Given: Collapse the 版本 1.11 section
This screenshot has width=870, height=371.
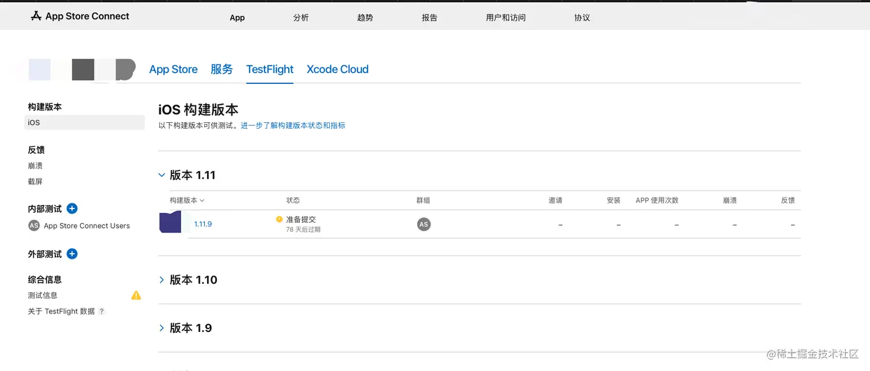Looking at the screenshot, I should coord(162,175).
